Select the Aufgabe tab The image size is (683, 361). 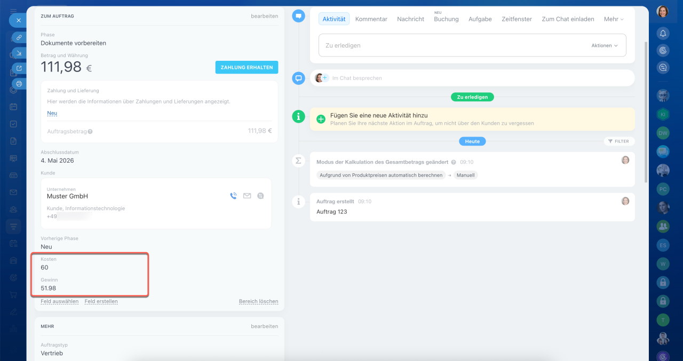pyautogui.click(x=480, y=19)
